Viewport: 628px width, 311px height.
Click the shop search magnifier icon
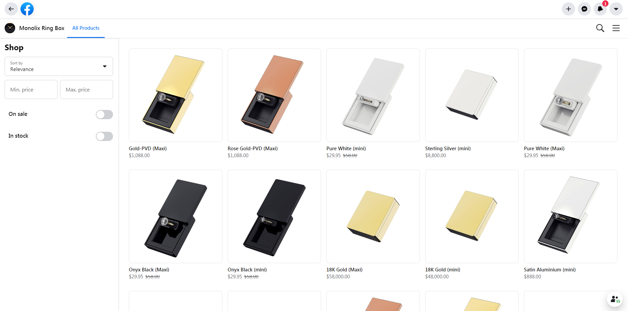tap(600, 28)
